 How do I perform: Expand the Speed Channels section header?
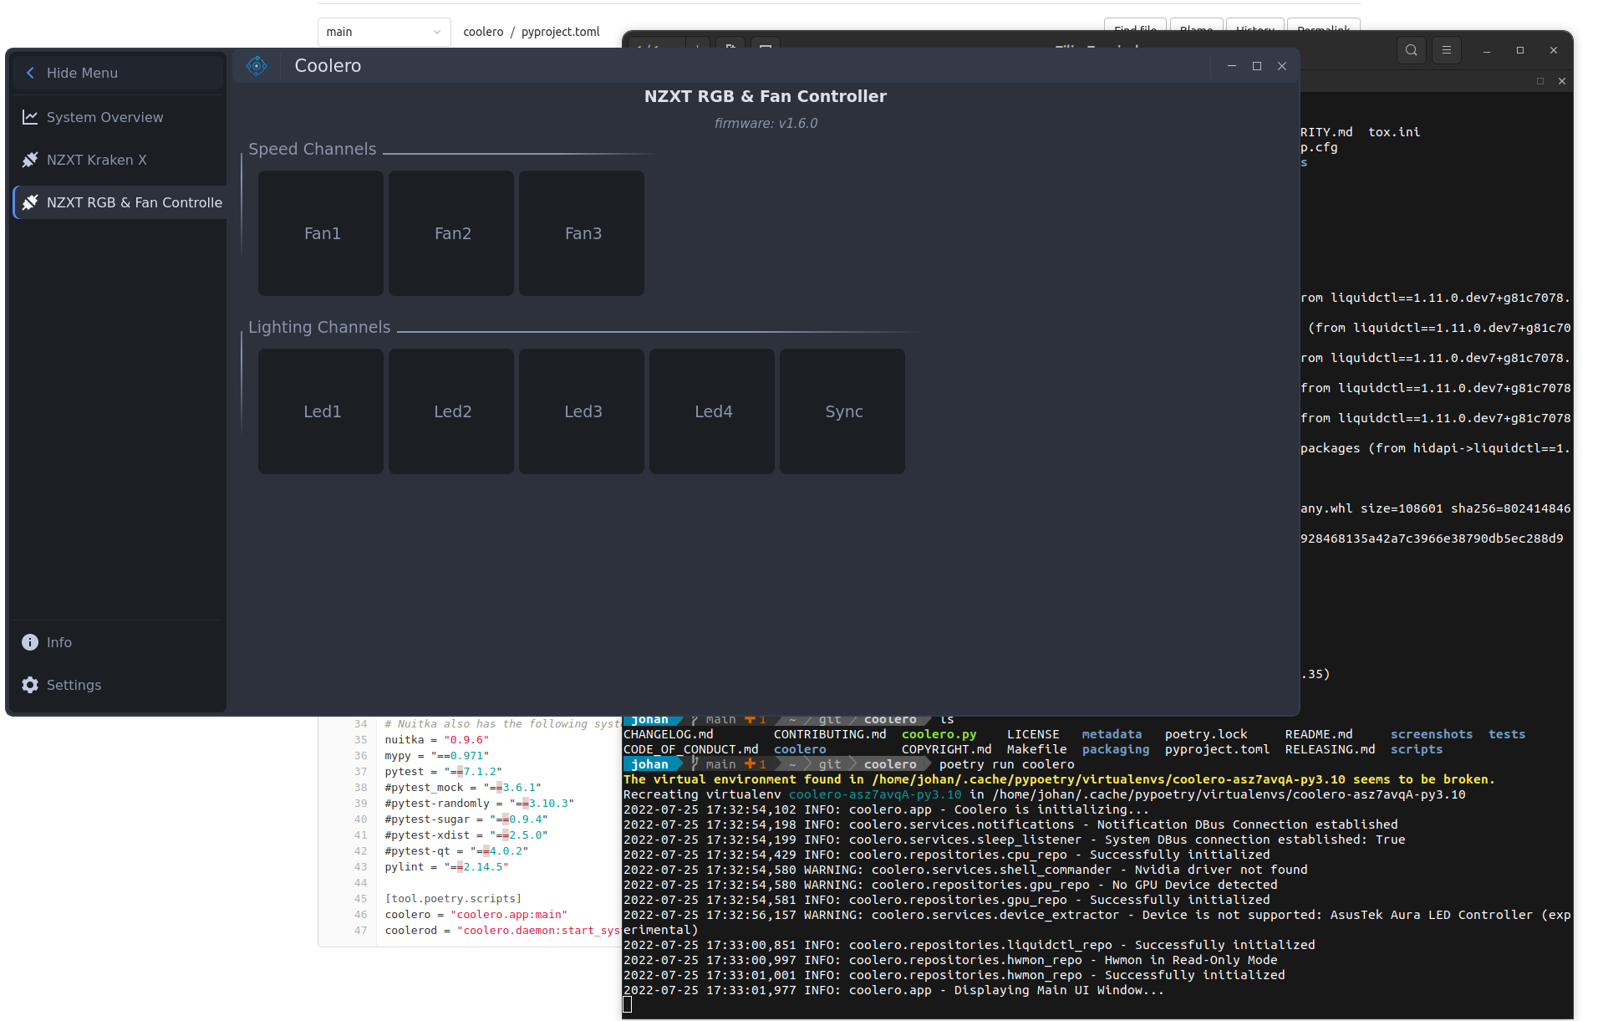click(x=312, y=149)
